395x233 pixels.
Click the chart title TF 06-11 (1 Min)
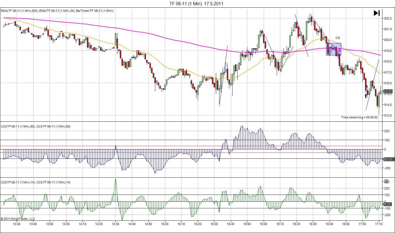pyautogui.click(x=196, y=4)
